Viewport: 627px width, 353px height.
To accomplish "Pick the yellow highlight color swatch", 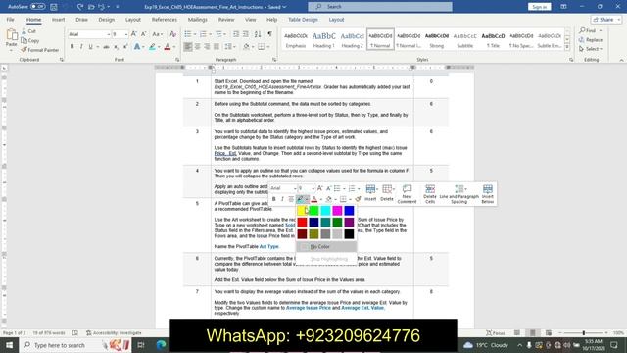I will (x=303, y=211).
